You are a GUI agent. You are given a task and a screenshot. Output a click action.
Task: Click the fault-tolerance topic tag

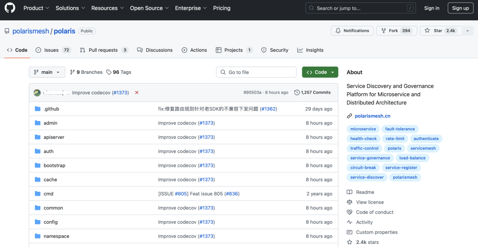pos(400,129)
